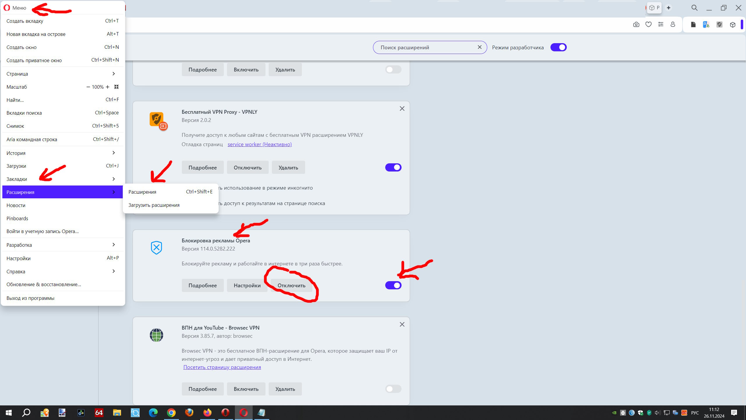Click the profile account icon in toolbar

[x=673, y=24]
